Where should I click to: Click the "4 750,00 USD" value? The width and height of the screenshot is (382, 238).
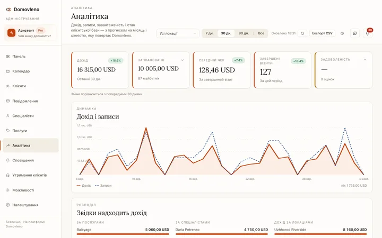coord(256,230)
